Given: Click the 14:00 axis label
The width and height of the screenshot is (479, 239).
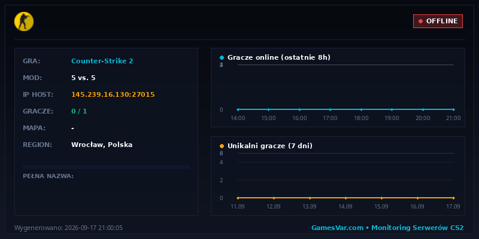Looking at the screenshot, I should (x=238, y=118).
